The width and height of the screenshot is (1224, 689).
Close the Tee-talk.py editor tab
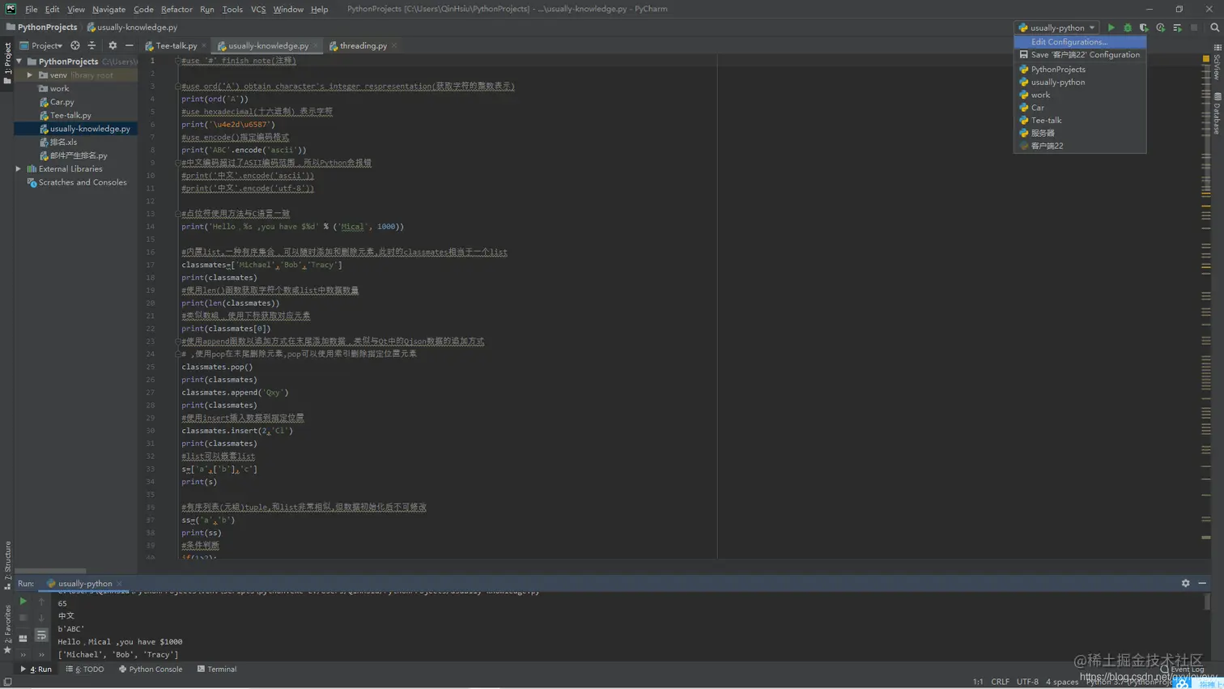pos(204,46)
